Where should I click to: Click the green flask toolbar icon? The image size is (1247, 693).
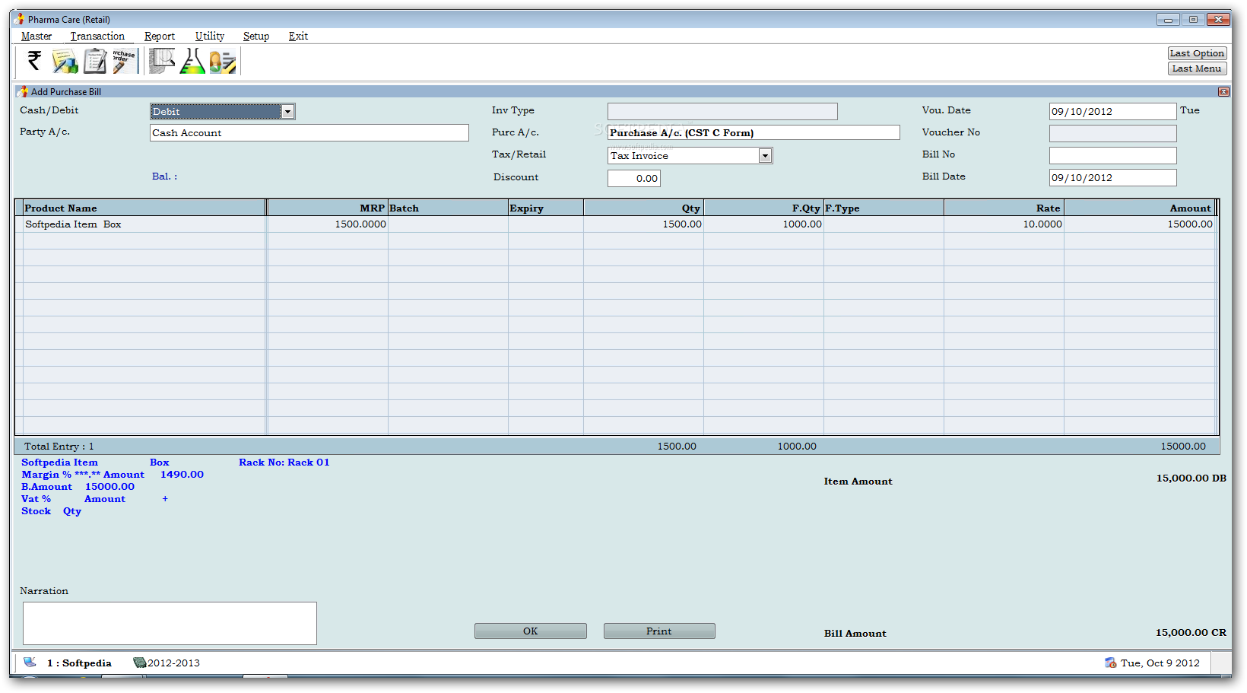[x=192, y=61]
